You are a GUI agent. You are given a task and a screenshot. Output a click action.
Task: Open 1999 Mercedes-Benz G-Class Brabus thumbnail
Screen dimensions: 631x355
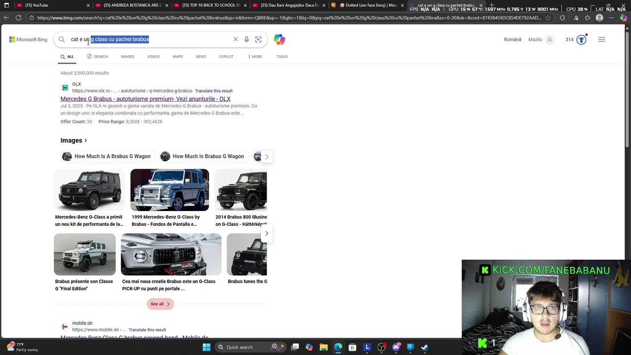click(x=170, y=190)
